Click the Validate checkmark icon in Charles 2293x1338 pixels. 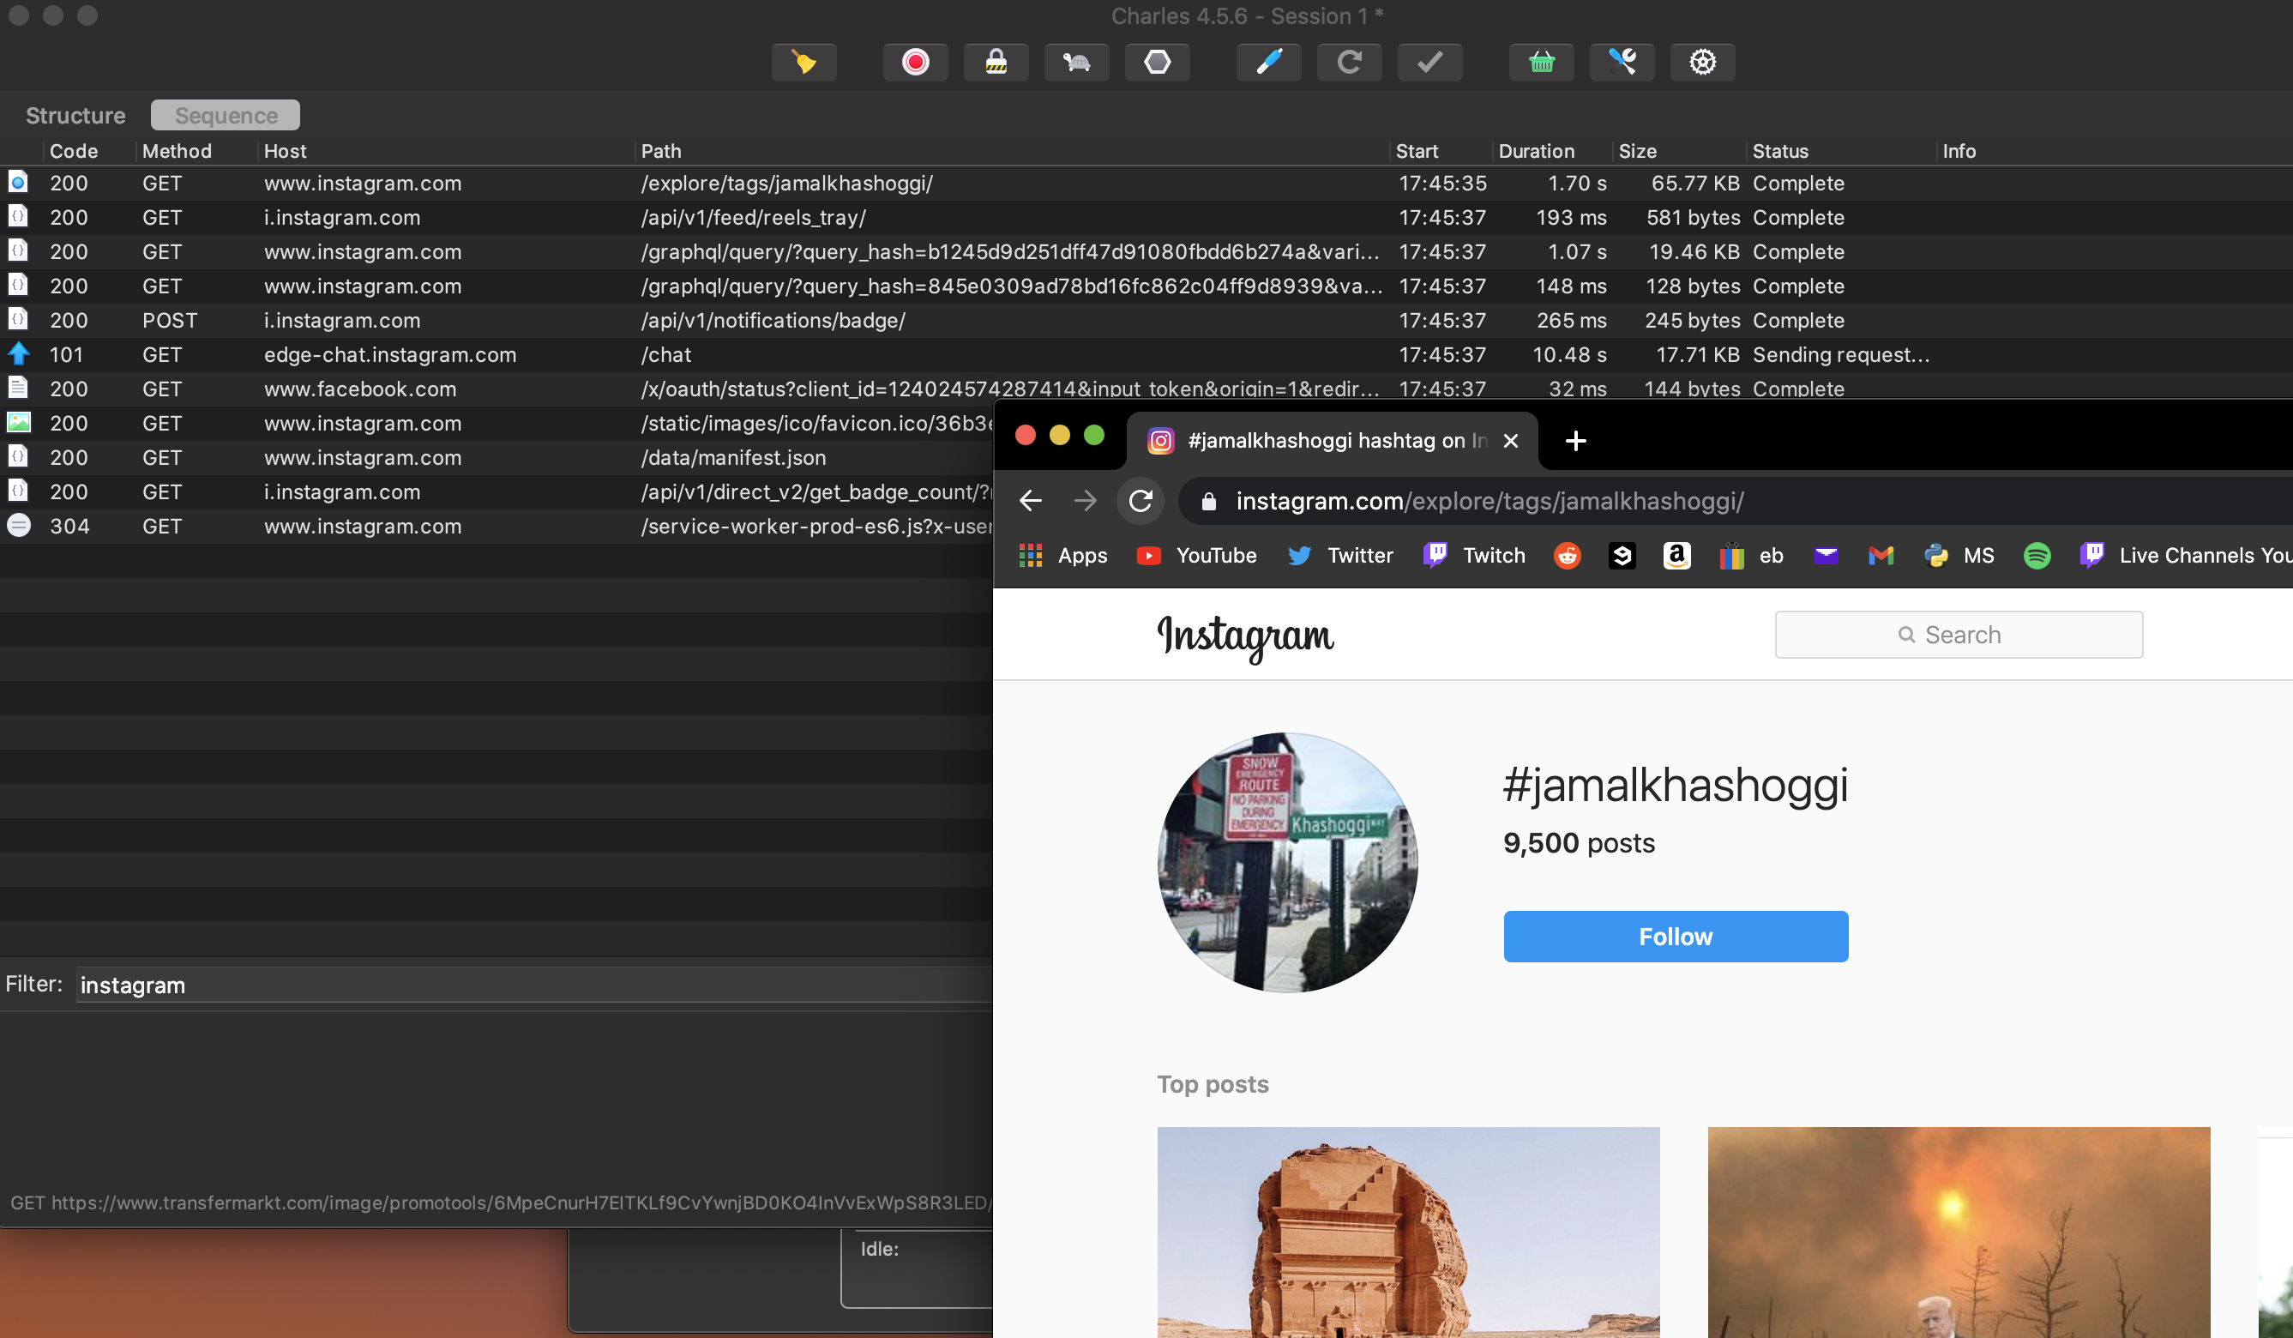coord(1430,62)
